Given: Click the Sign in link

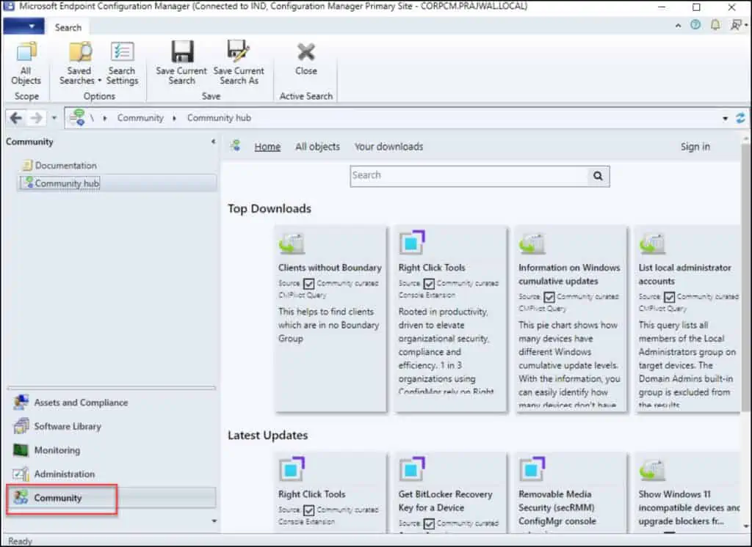Looking at the screenshot, I should tap(695, 147).
